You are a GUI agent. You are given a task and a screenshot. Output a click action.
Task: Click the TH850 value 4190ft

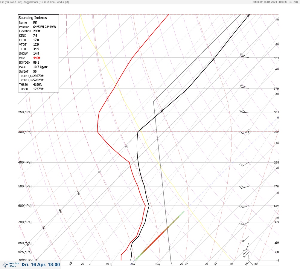coord(37,85)
